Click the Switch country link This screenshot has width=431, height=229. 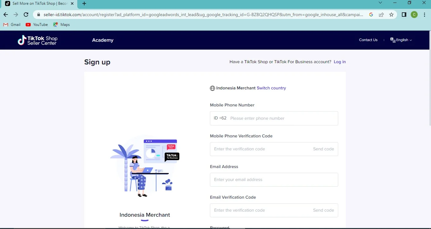click(x=271, y=88)
